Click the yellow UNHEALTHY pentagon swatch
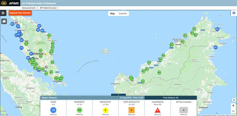Viewport: 237px width, 116px height. 105,110
